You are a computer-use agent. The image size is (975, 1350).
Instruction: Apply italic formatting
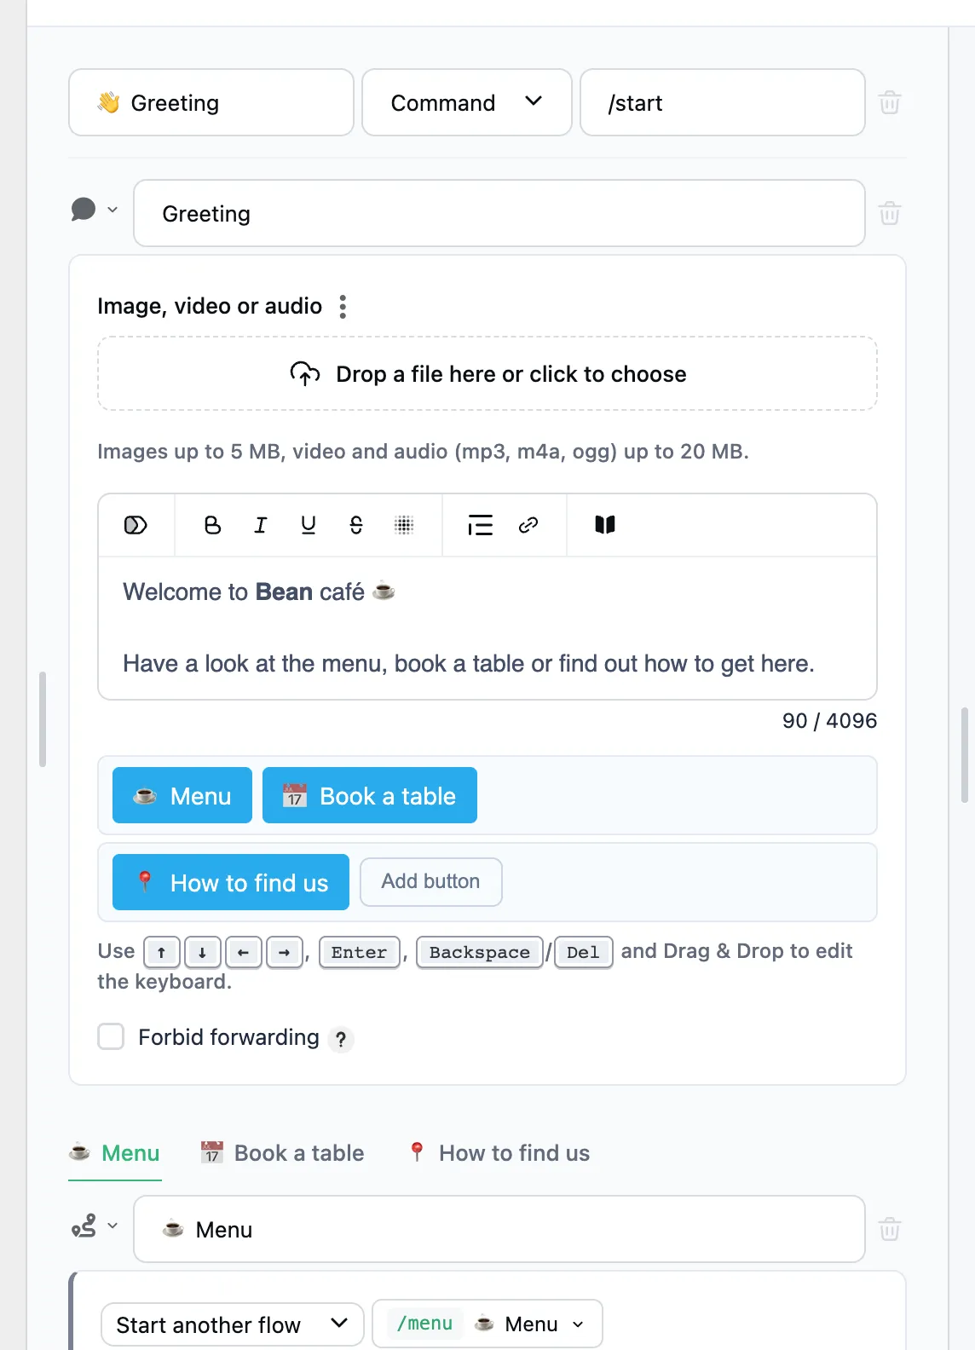point(261,525)
